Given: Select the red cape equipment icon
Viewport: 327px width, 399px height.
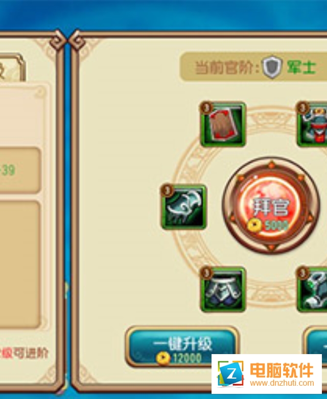Looking at the screenshot, I should pos(223,124).
